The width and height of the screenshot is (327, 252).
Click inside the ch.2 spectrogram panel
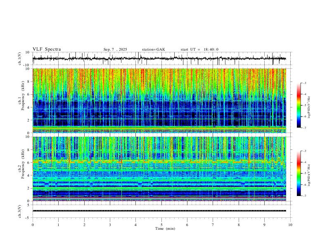(x=159, y=169)
